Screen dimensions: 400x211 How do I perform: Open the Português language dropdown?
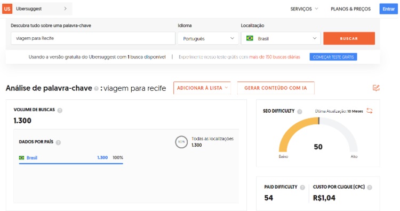click(x=208, y=38)
